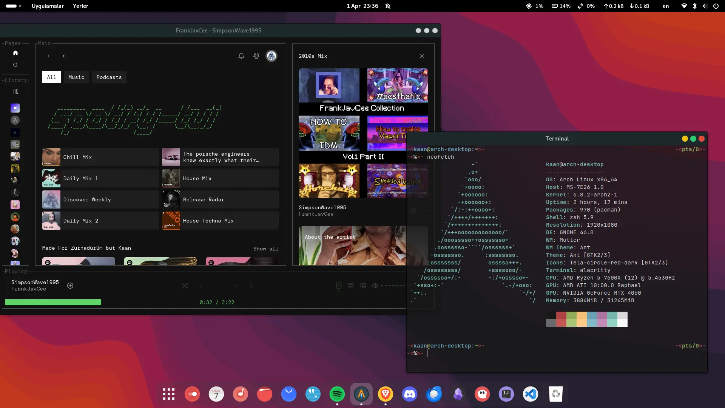Open Visual Studio Code from the dock
The height and width of the screenshot is (408, 725).
tap(531, 394)
